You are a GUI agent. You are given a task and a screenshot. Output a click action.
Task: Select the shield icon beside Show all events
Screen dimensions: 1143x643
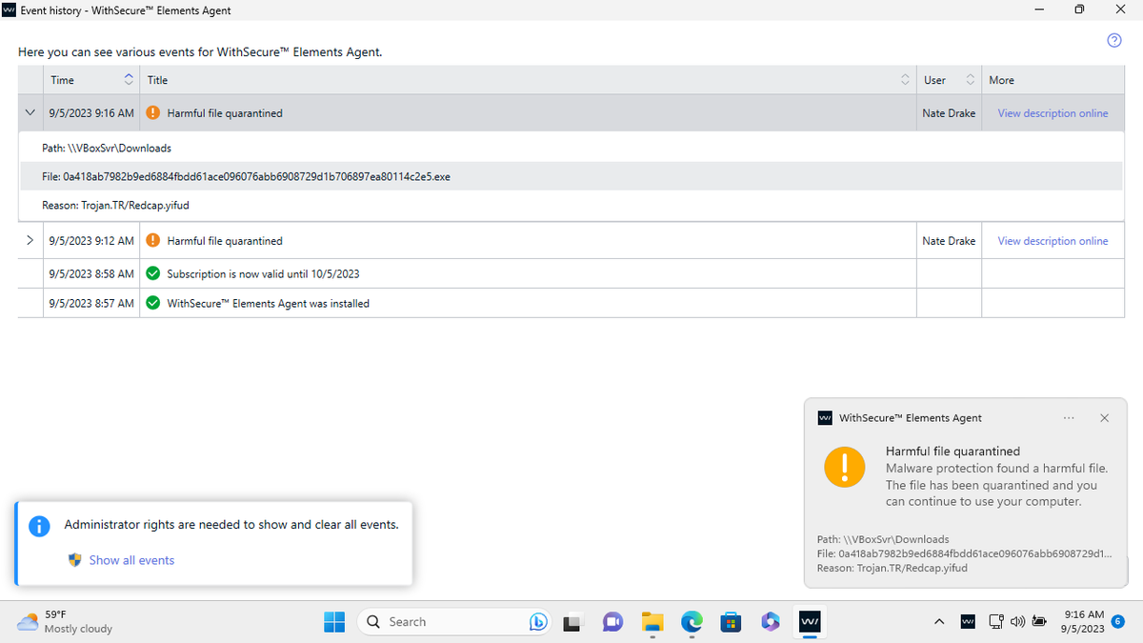click(x=74, y=560)
